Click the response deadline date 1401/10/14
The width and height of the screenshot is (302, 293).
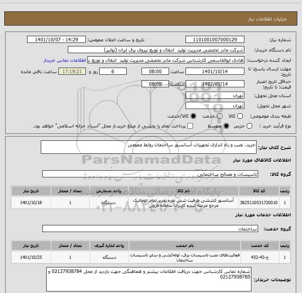[x=215, y=71]
